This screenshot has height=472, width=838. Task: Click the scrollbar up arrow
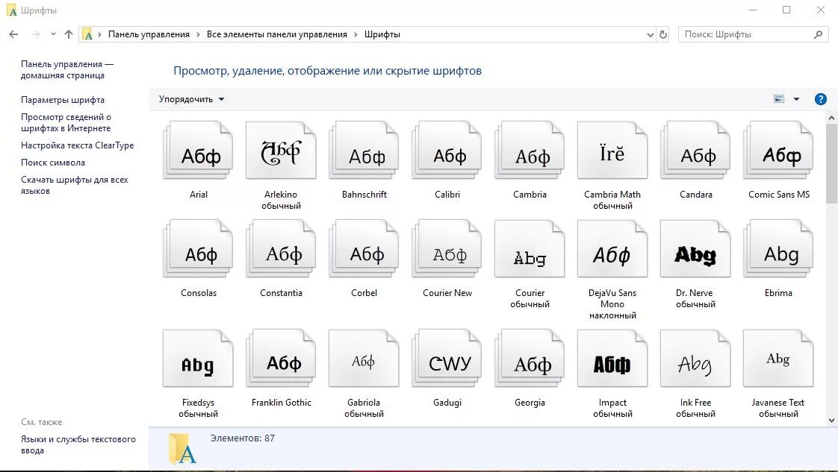[831, 117]
